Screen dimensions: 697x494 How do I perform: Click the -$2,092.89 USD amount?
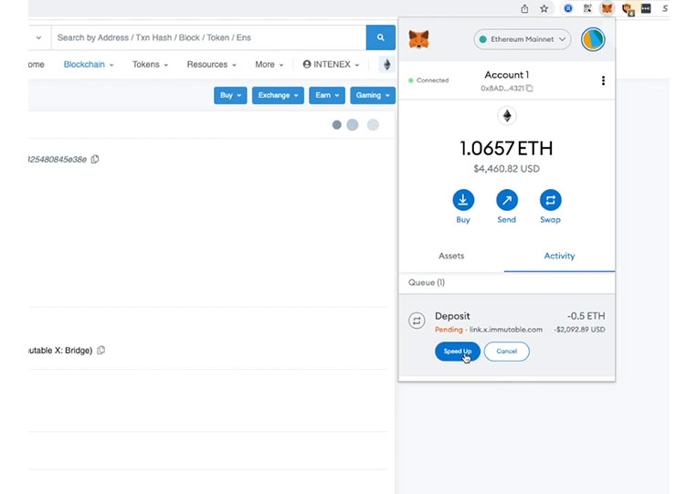(579, 330)
